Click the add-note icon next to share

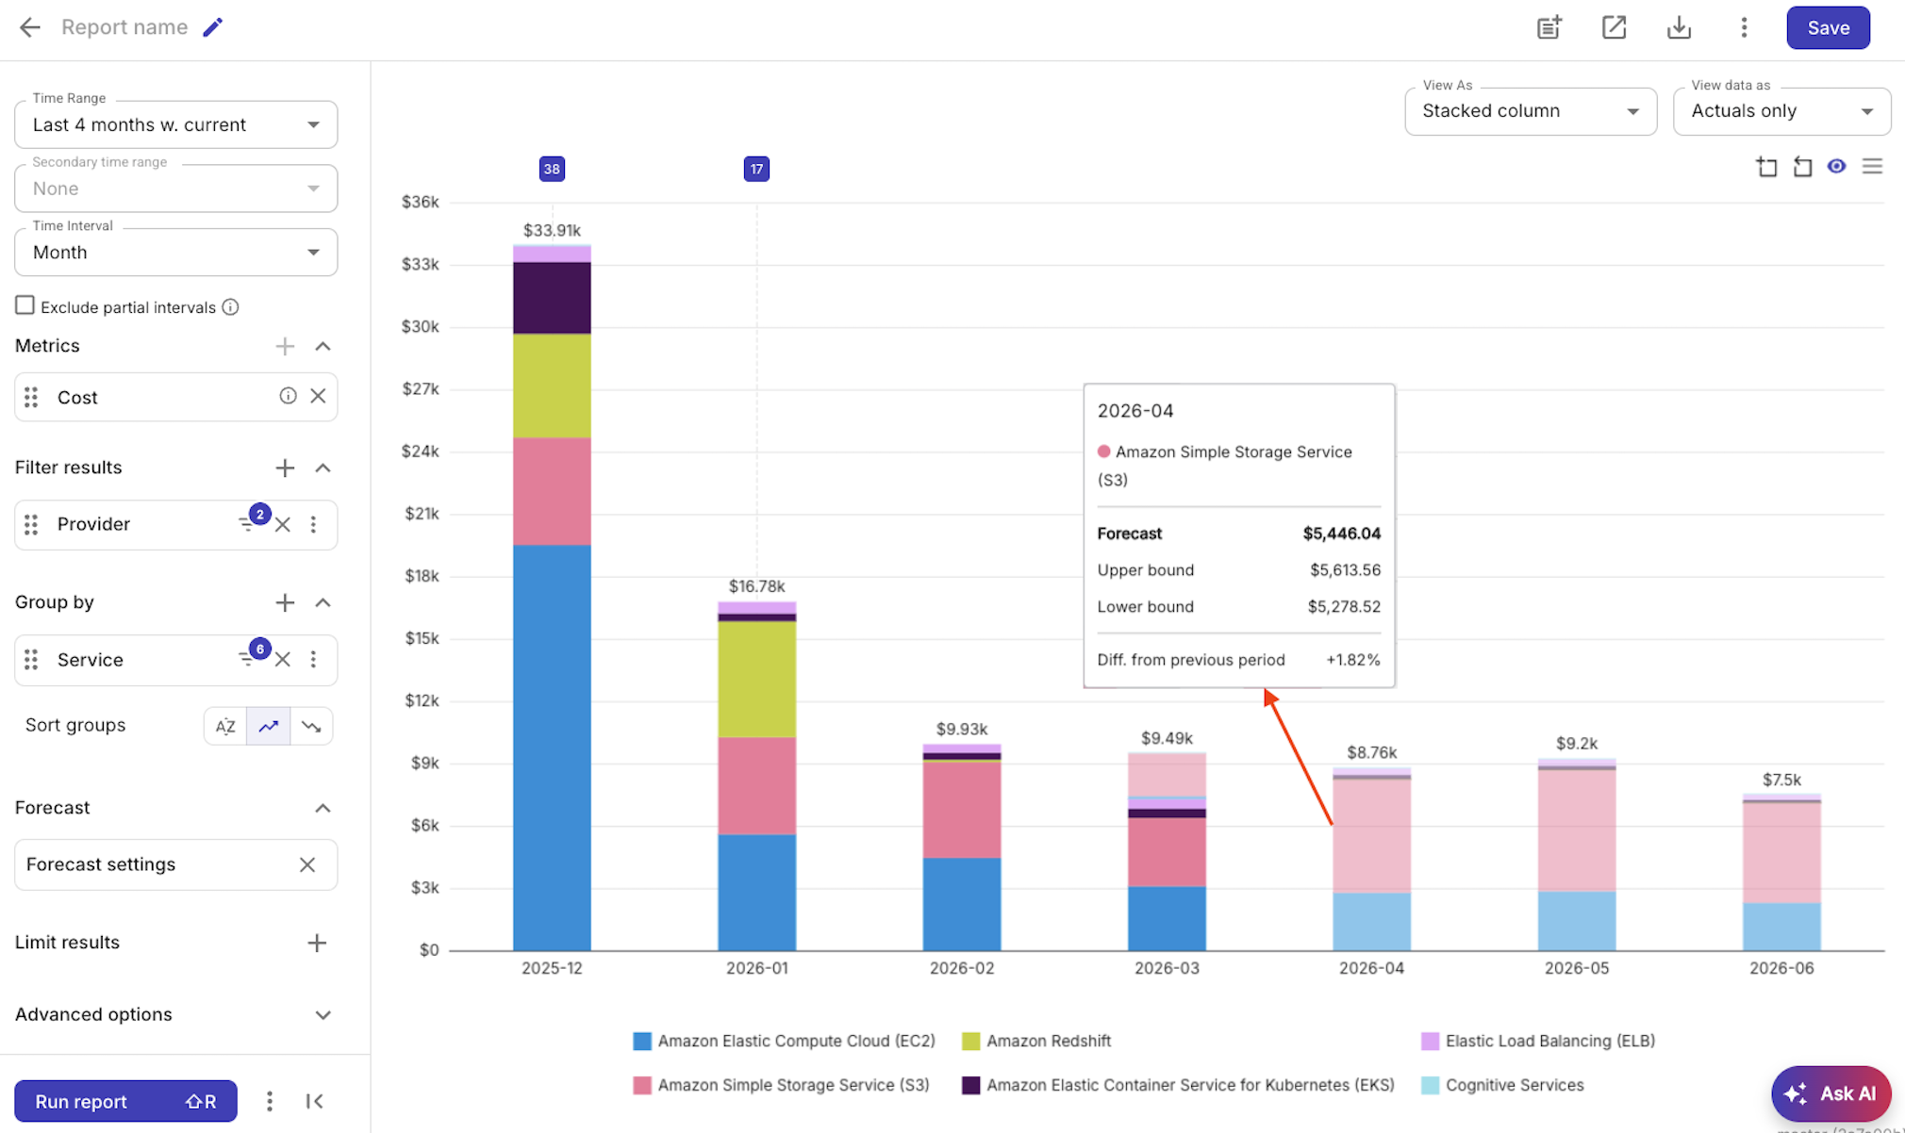pyautogui.click(x=1549, y=27)
